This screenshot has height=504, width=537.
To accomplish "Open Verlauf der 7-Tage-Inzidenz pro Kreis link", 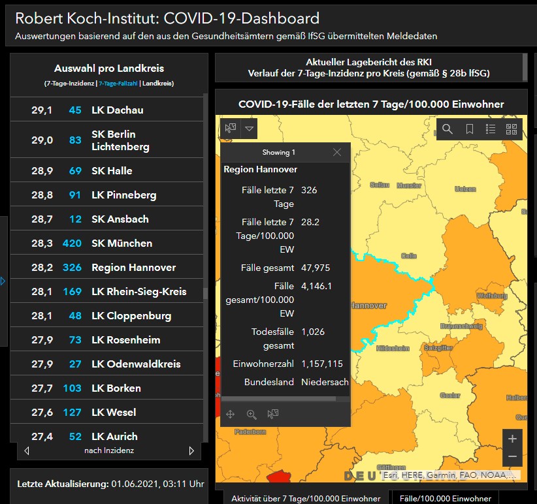I will tap(369, 73).
